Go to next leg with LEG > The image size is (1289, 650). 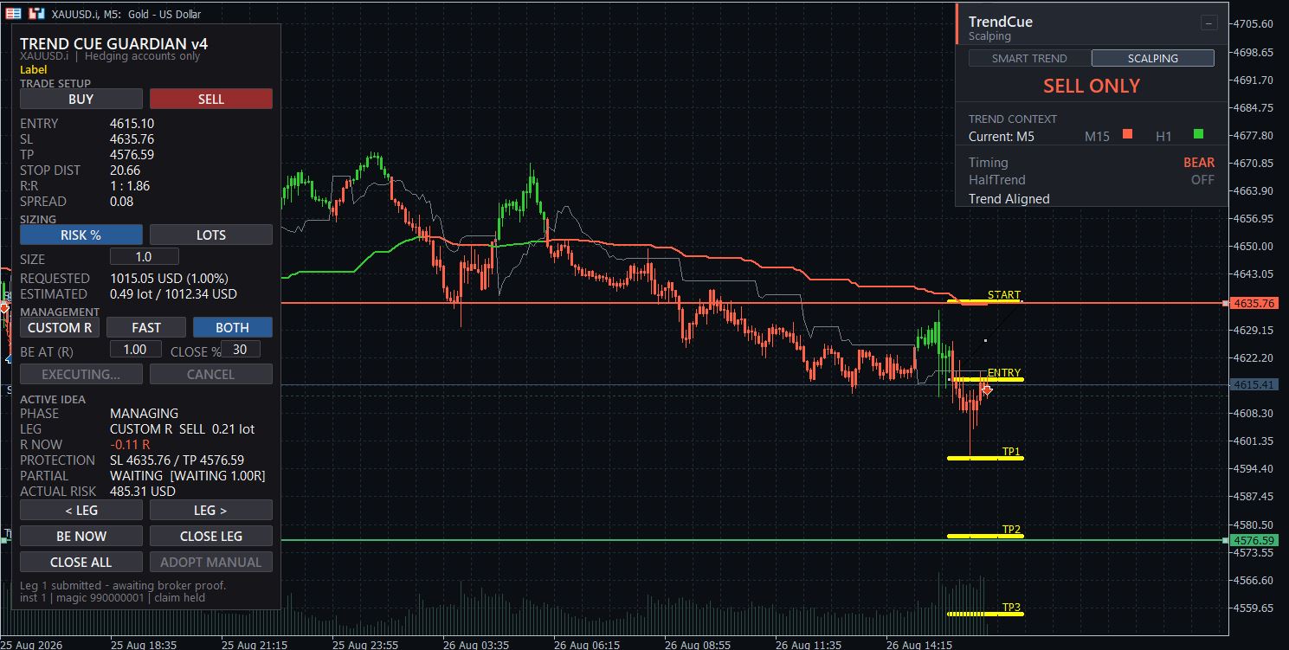coord(211,510)
